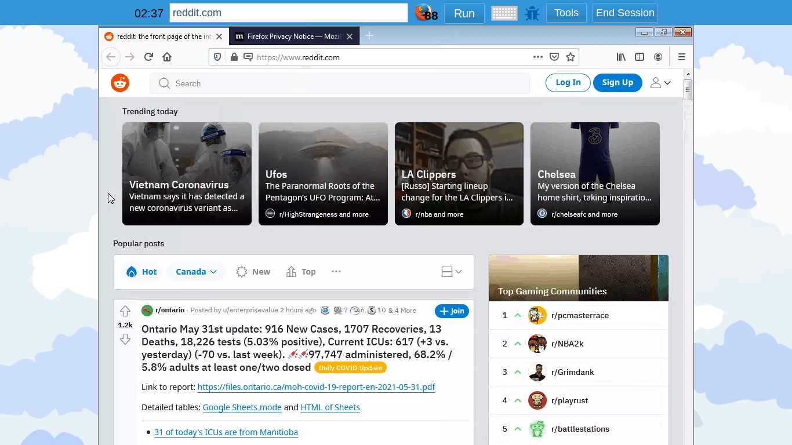Screen dimensions: 792x445
Task: Open the Vietnam Coronavirus trending card
Action: coord(187,174)
